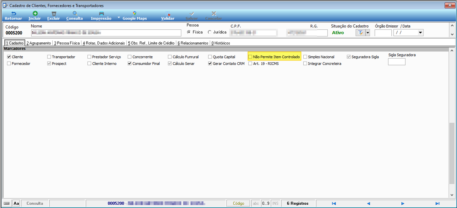Check the Cálculo Funrural box
The width and height of the screenshot is (457, 208).
tap(170, 57)
